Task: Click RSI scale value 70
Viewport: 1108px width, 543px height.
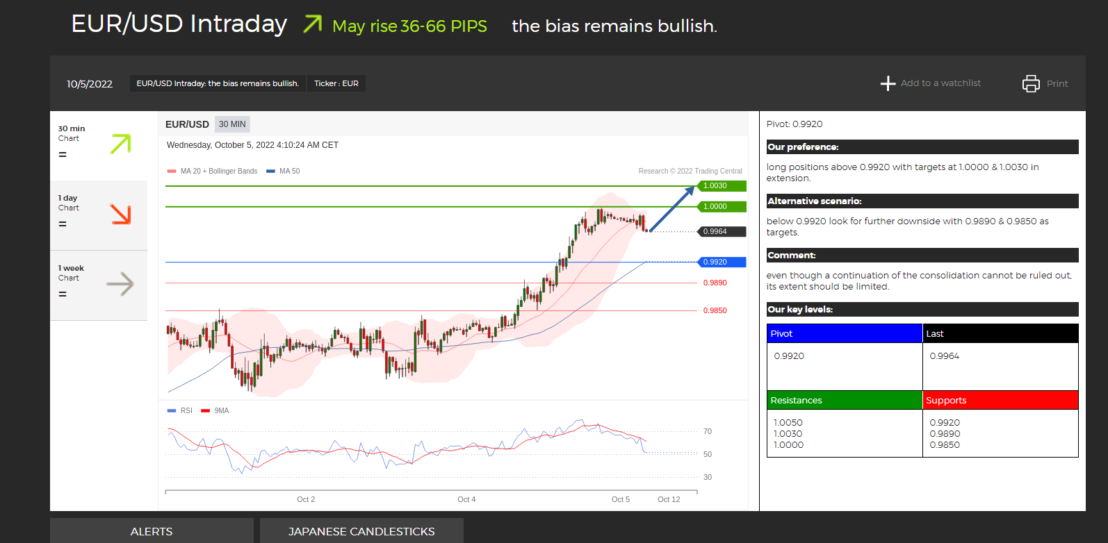Action: click(708, 431)
